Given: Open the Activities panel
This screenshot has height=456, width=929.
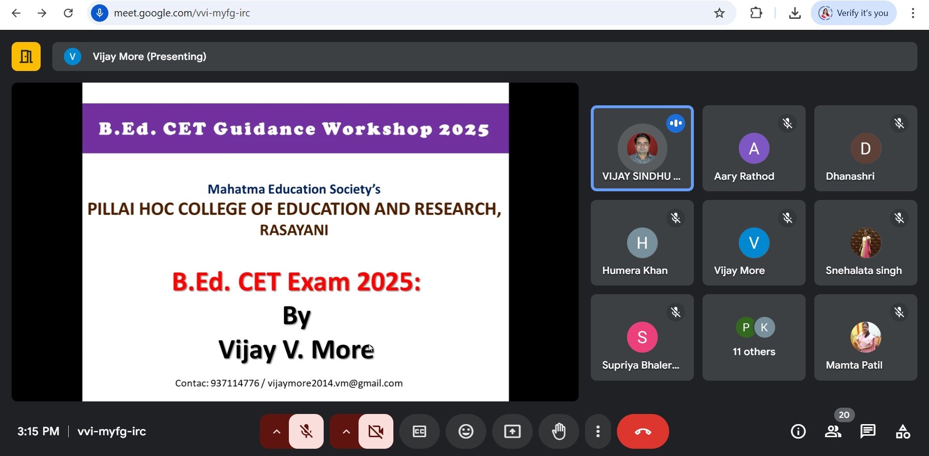Looking at the screenshot, I should (x=903, y=431).
